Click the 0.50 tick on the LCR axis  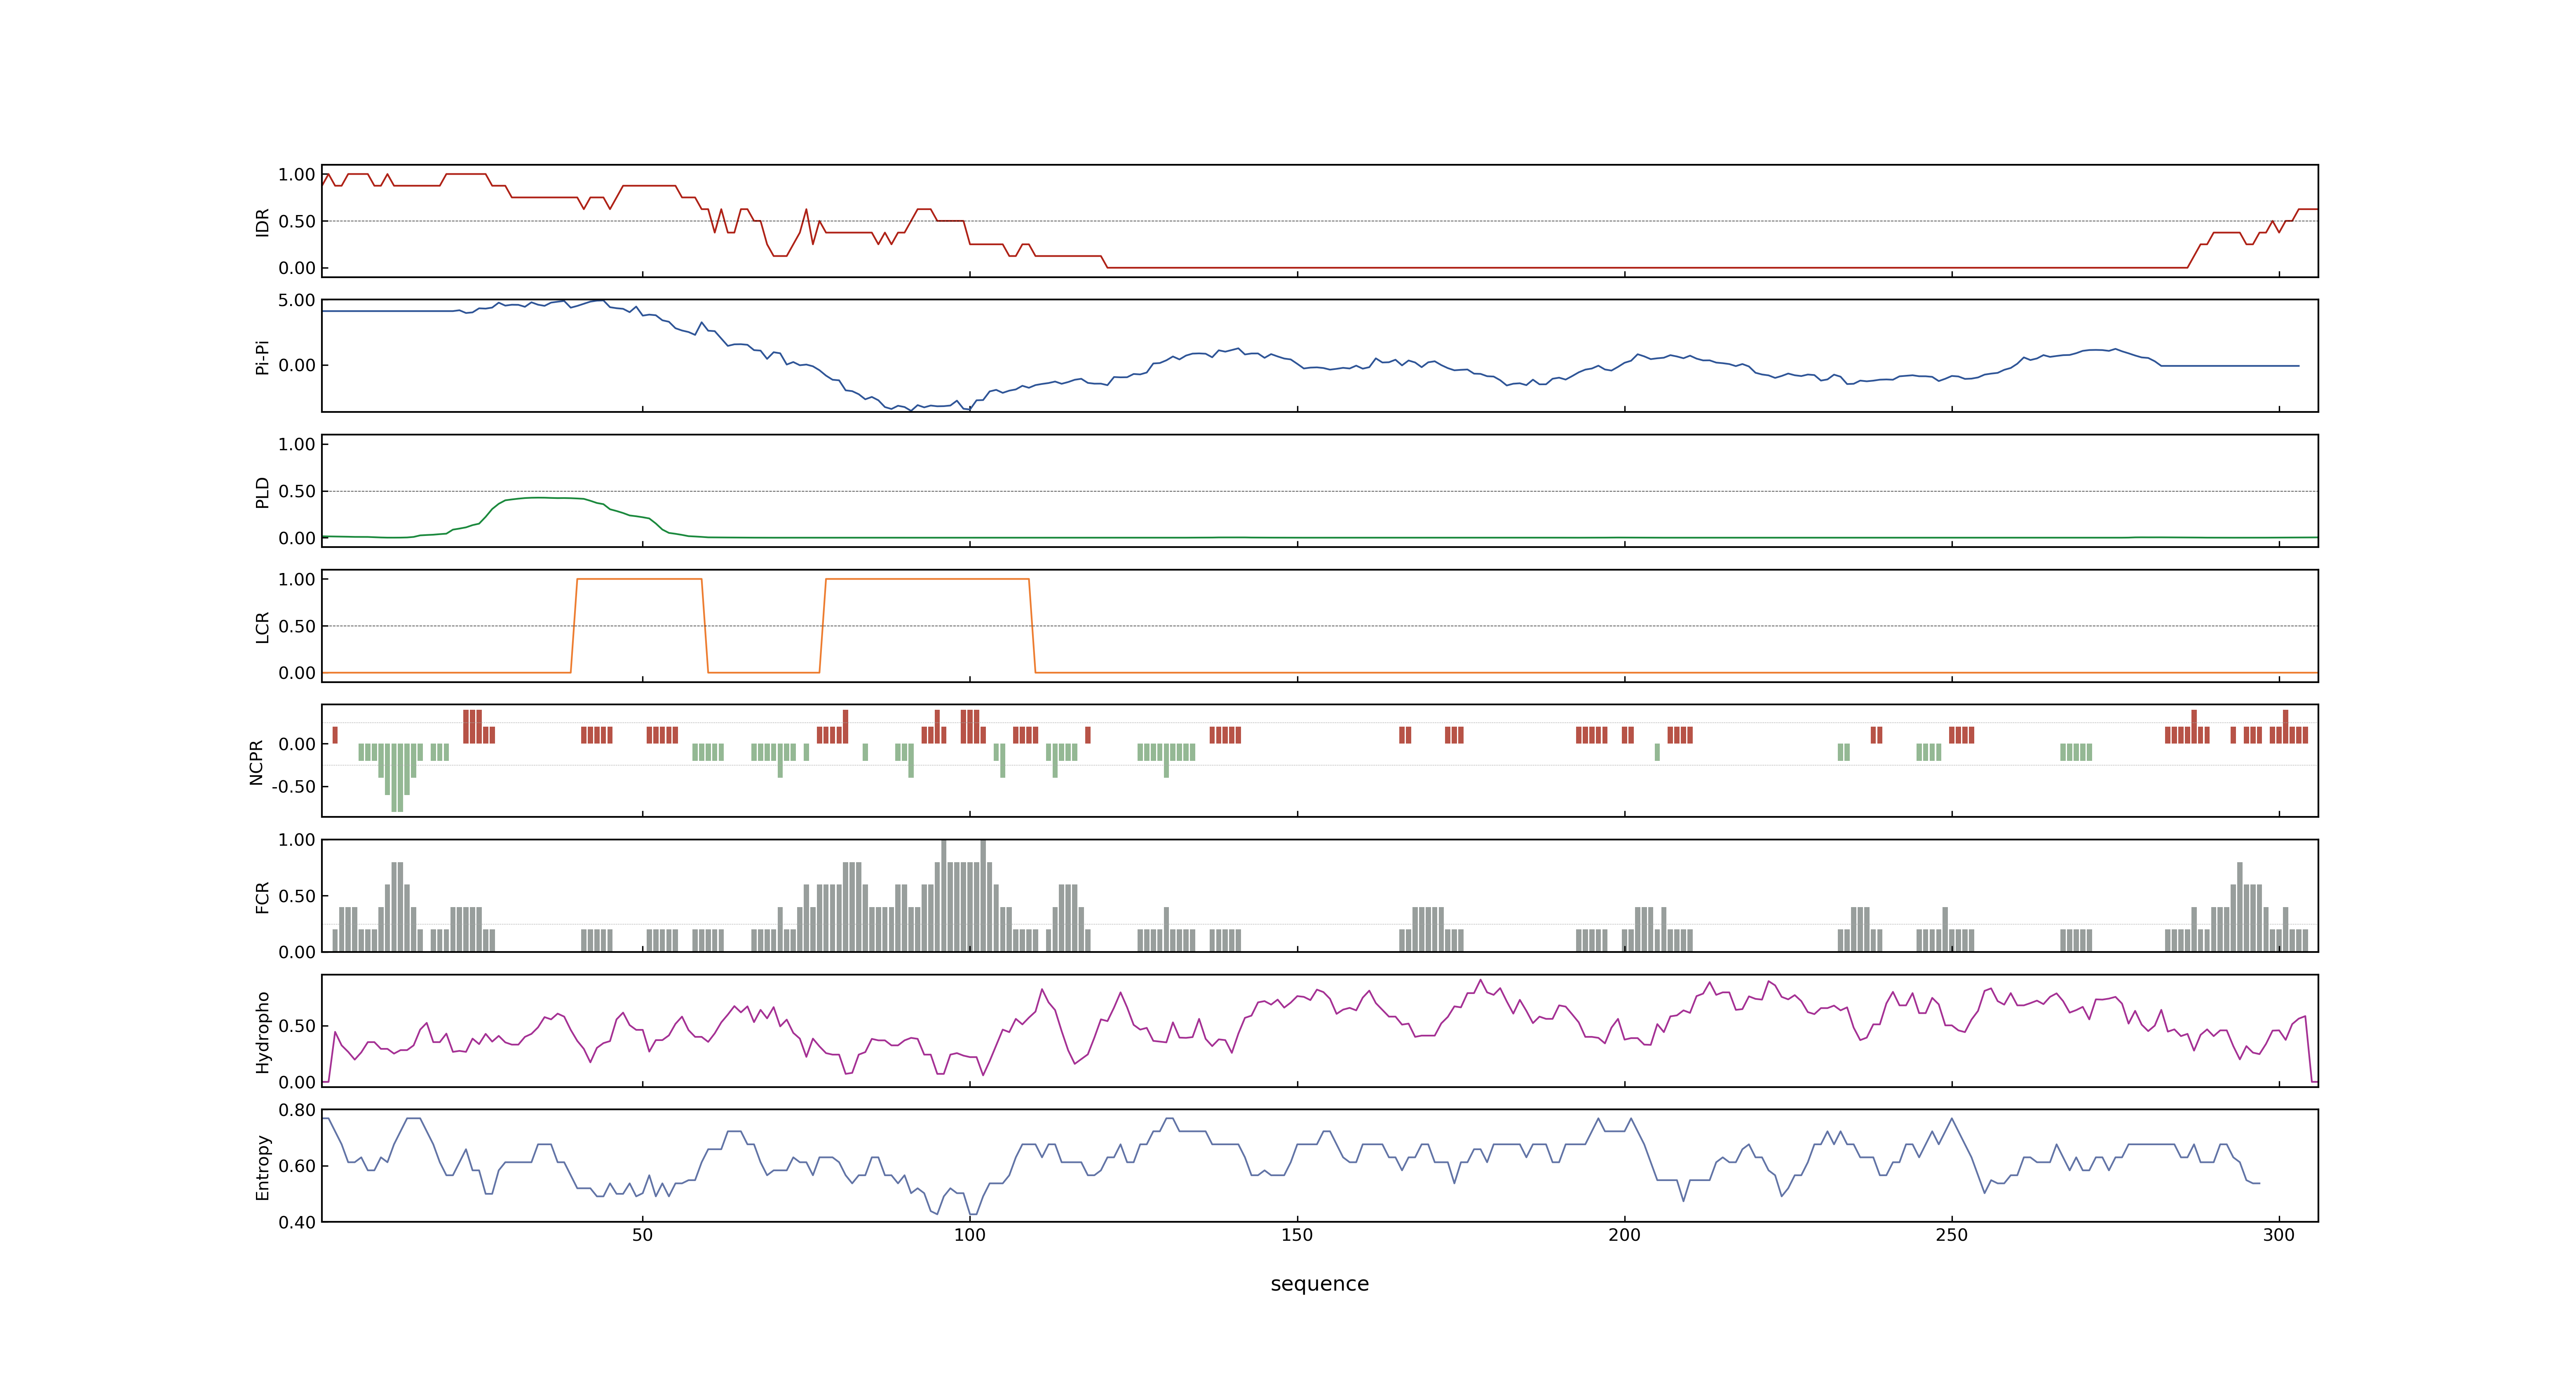click(x=297, y=627)
